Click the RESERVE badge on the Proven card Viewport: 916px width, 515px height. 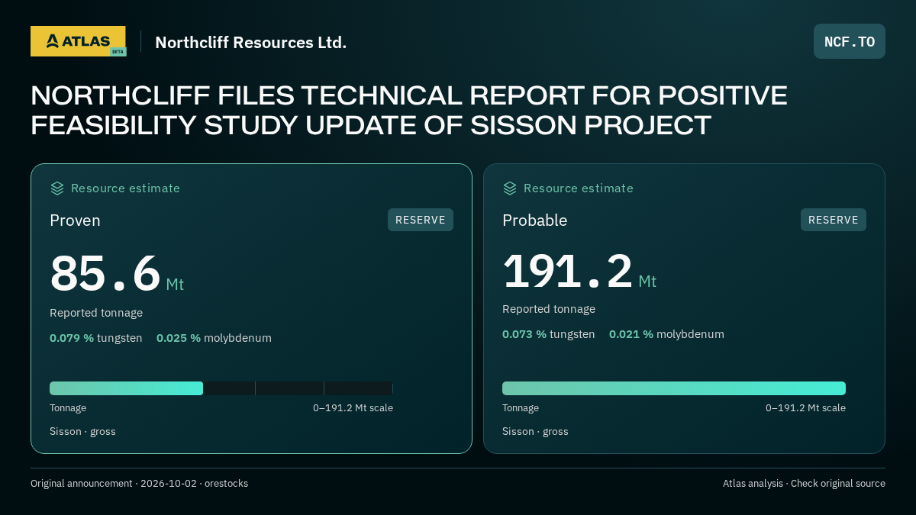(x=421, y=220)
